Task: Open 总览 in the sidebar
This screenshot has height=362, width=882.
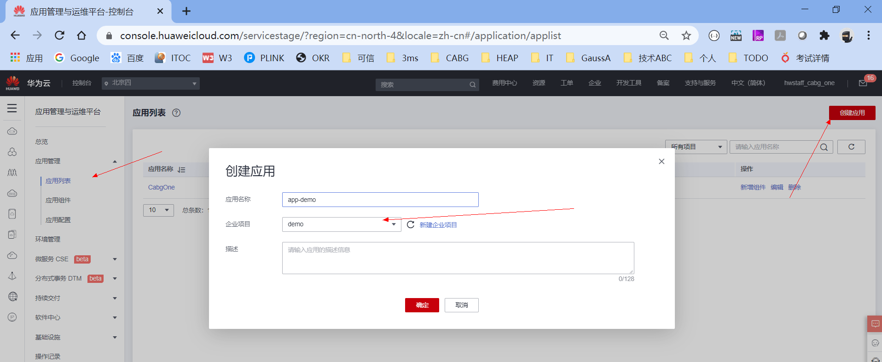Action: [41, 142]
